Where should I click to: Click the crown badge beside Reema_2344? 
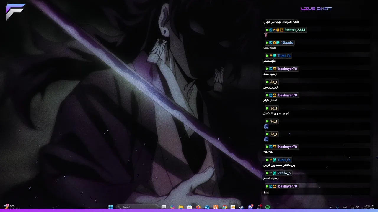pos(281,30)
